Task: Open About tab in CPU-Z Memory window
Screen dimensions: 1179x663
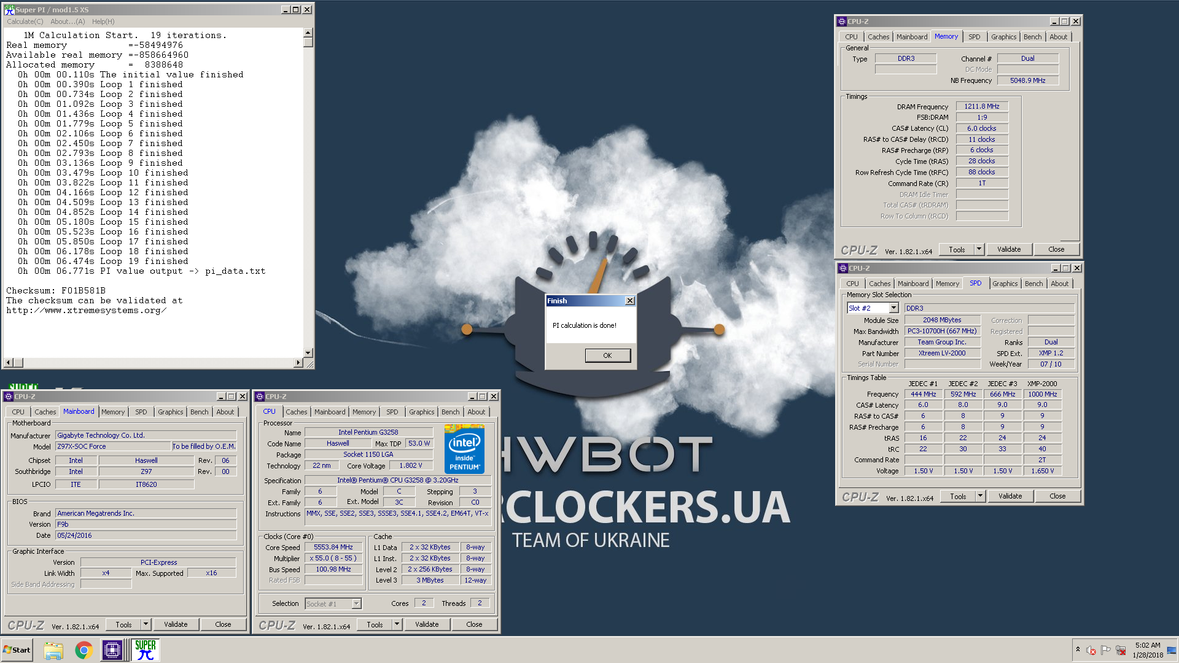Action: click(1058, 37)
